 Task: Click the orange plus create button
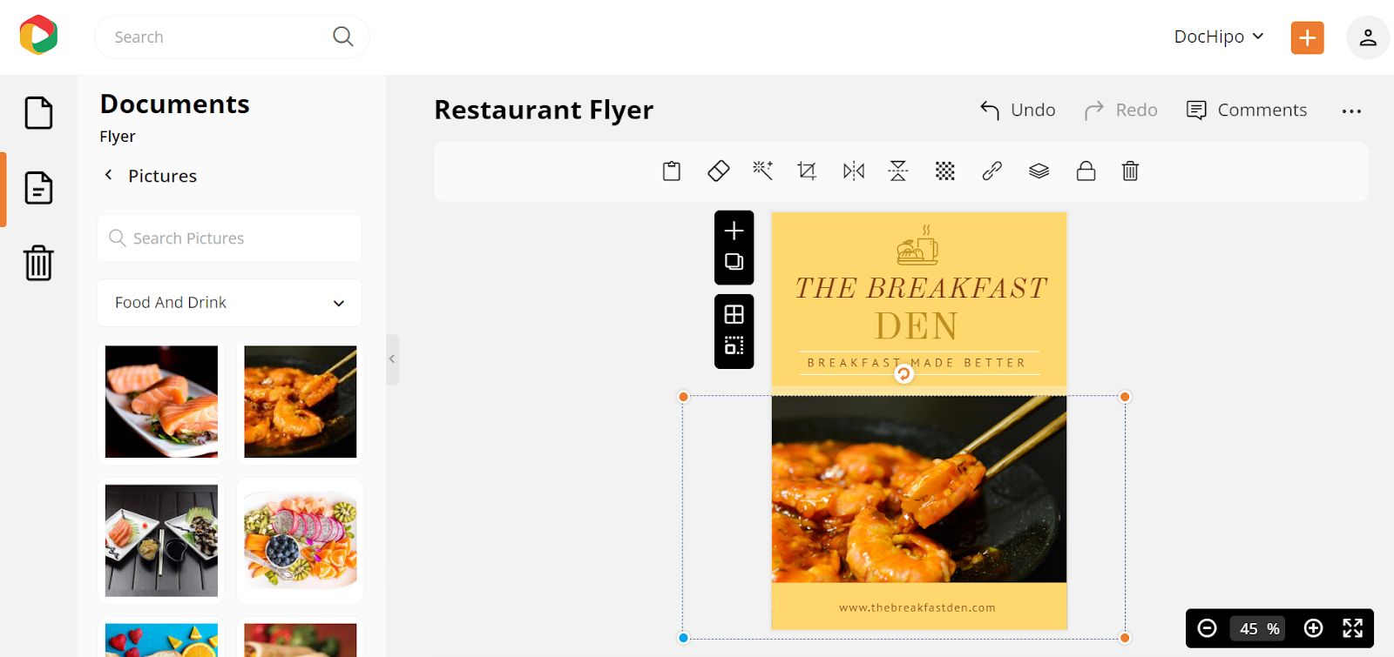1307,37
